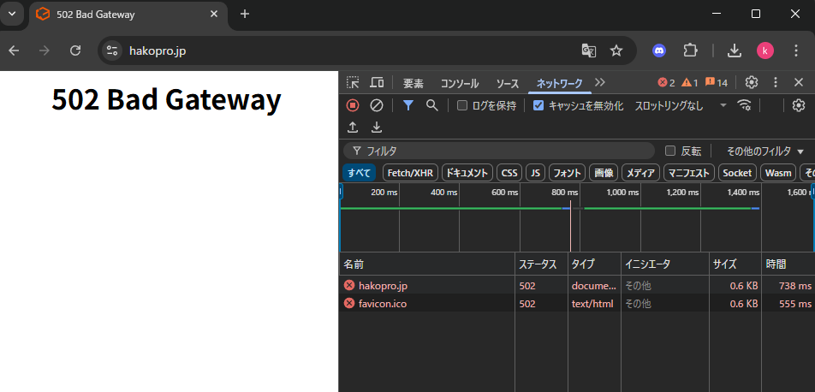This screenshot has height=392, width=815.
Task: Uncheck キャッシュを無効化 checkbox
Action: (538, 106)
